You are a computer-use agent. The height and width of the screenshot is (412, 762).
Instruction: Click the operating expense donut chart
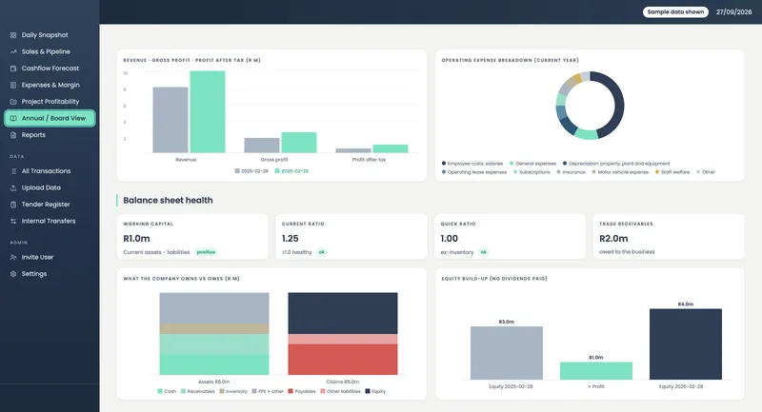[x=590, y=106]
